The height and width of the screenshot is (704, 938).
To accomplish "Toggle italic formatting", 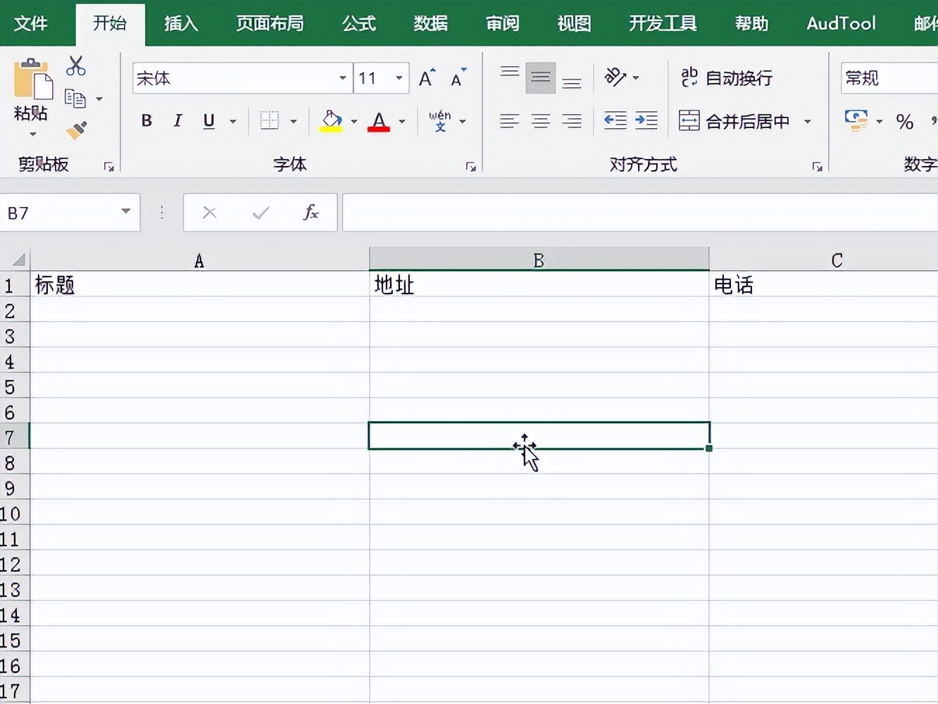I will point(177,120).
